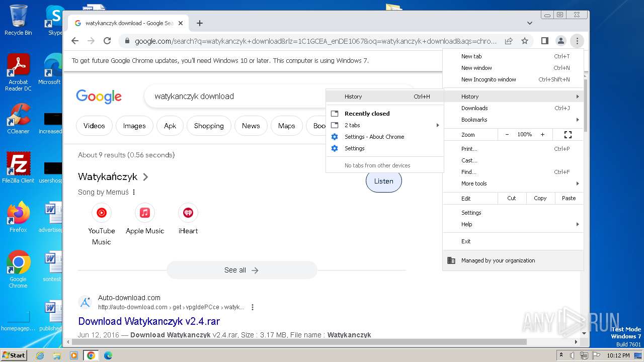Close the watykanczyk download tab

coord(181,23)
